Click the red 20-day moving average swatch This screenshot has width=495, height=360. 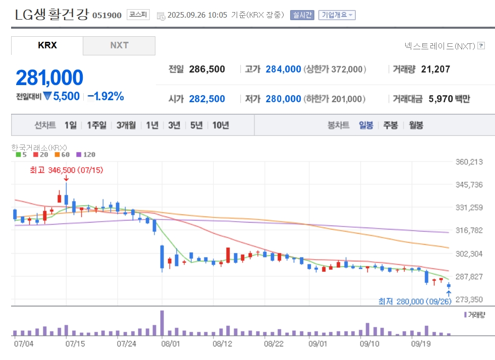(x=36, y=155)
